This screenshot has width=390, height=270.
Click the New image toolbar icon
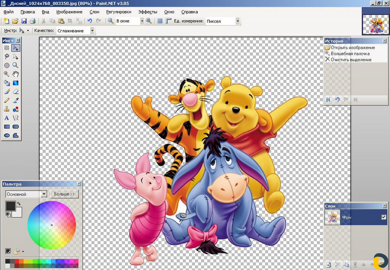coord(6,21)
